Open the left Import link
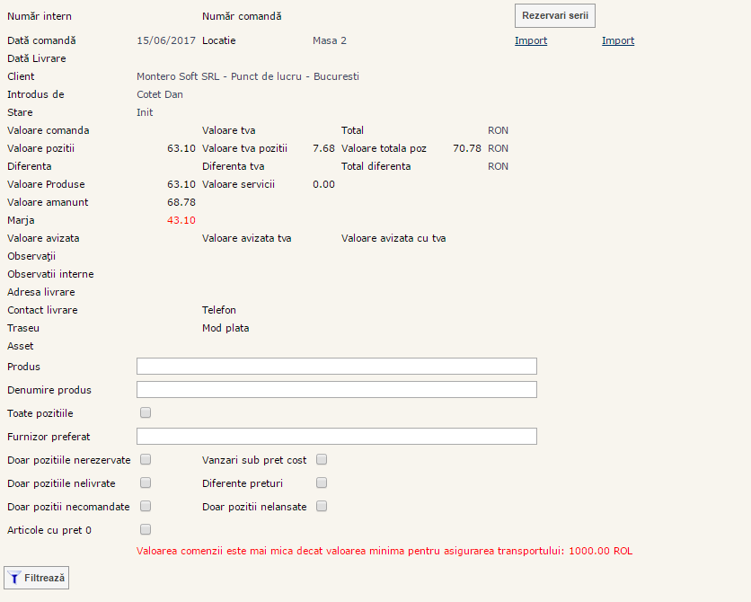The image size is (751, 602). tap(530, 40)
